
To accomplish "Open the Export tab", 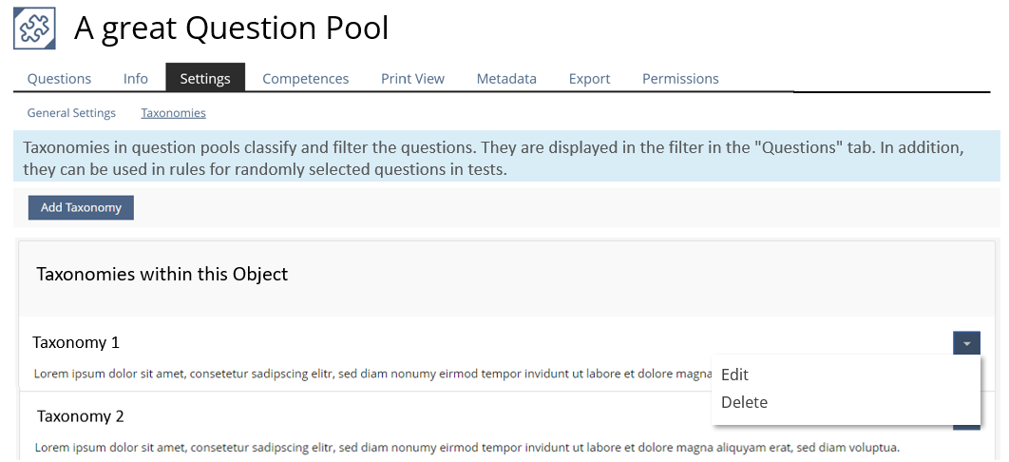I will pos(589,79).
